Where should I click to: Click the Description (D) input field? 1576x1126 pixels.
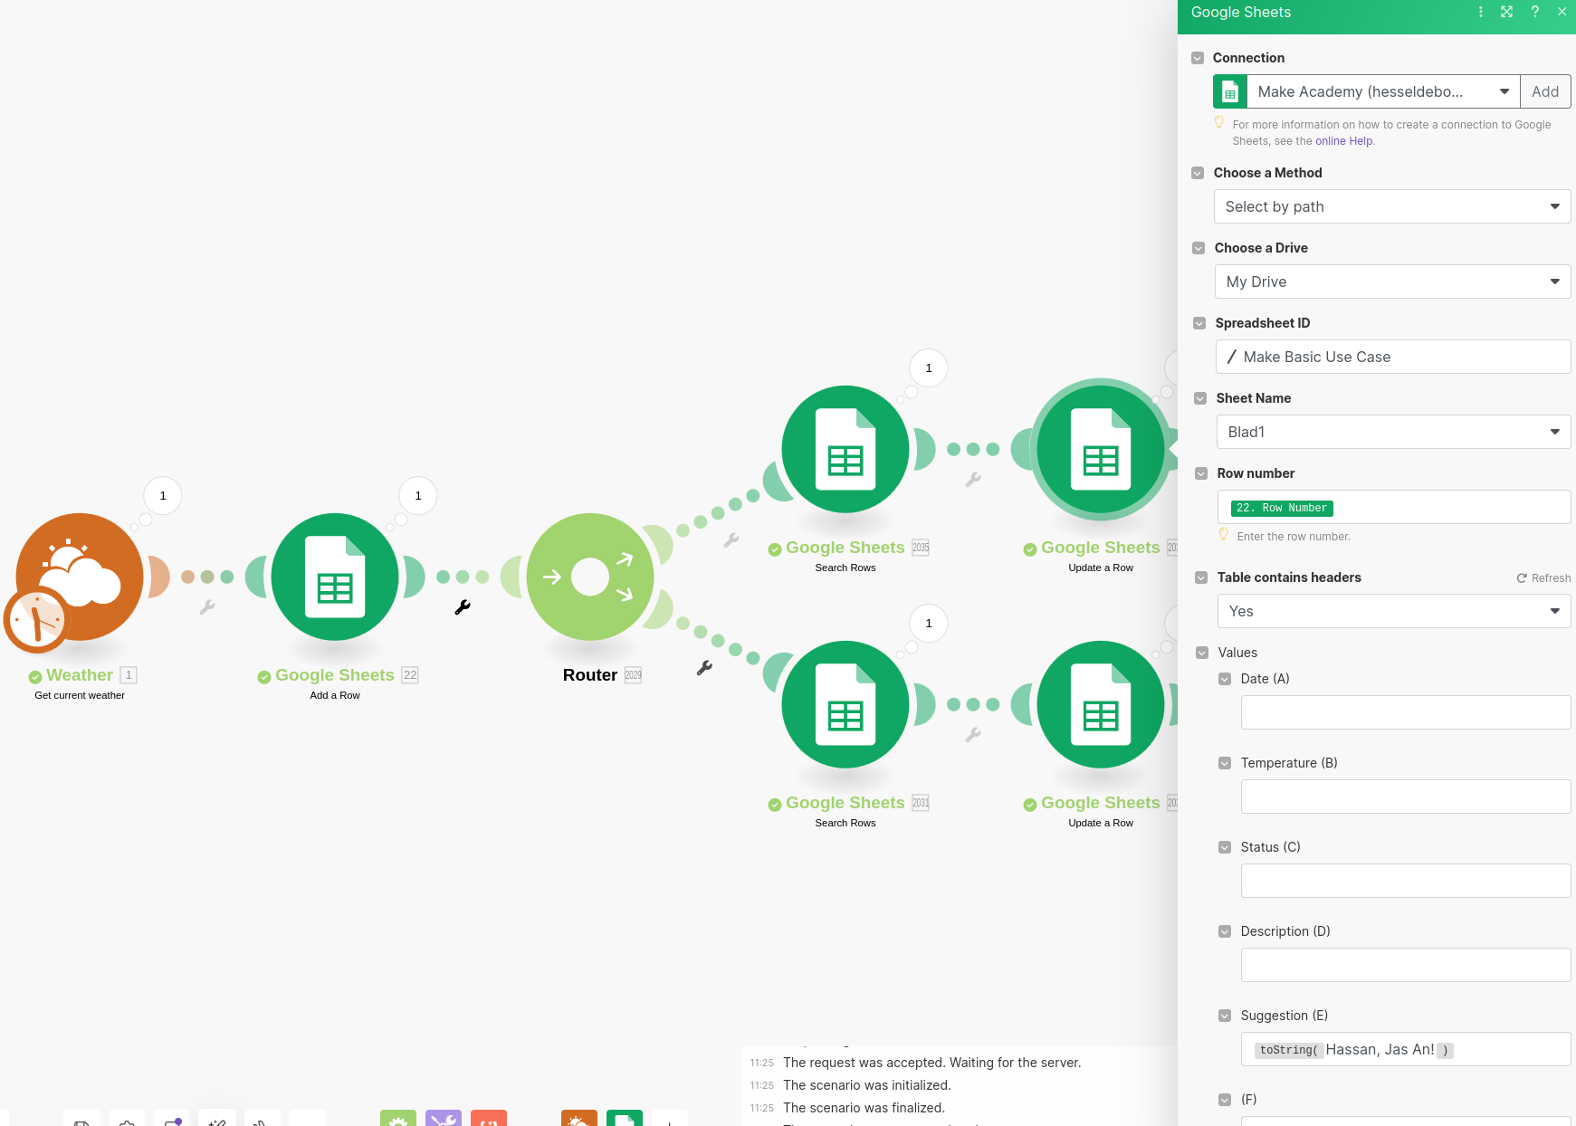[x=1406, y=965]
